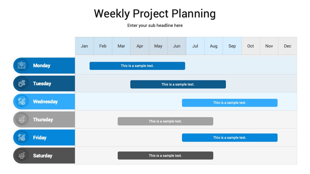Click Thursday's gray timeline bar

(x=165, y=121)
